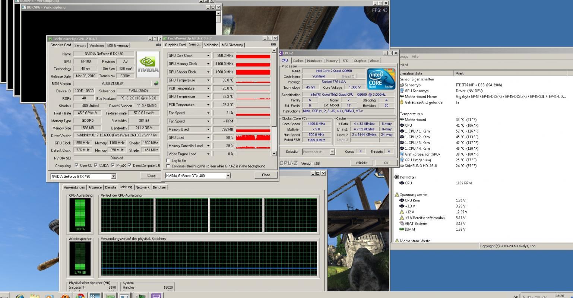Click the Arbeitsspeicher 1,79 GB meter
This screenshot has width=573, height=298.
point(80,259)
